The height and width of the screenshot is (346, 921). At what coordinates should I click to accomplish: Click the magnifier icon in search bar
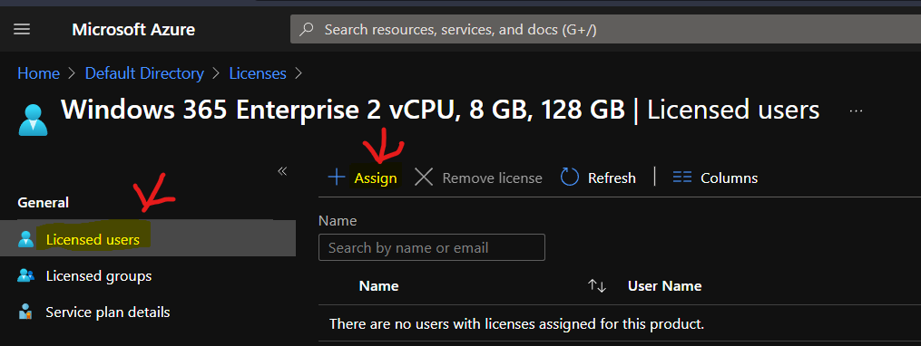tap(307, 29)
